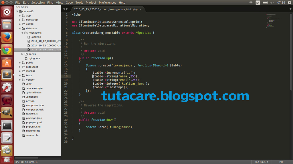Open the session gear menu at top right
293x164 pixels.
289,3
